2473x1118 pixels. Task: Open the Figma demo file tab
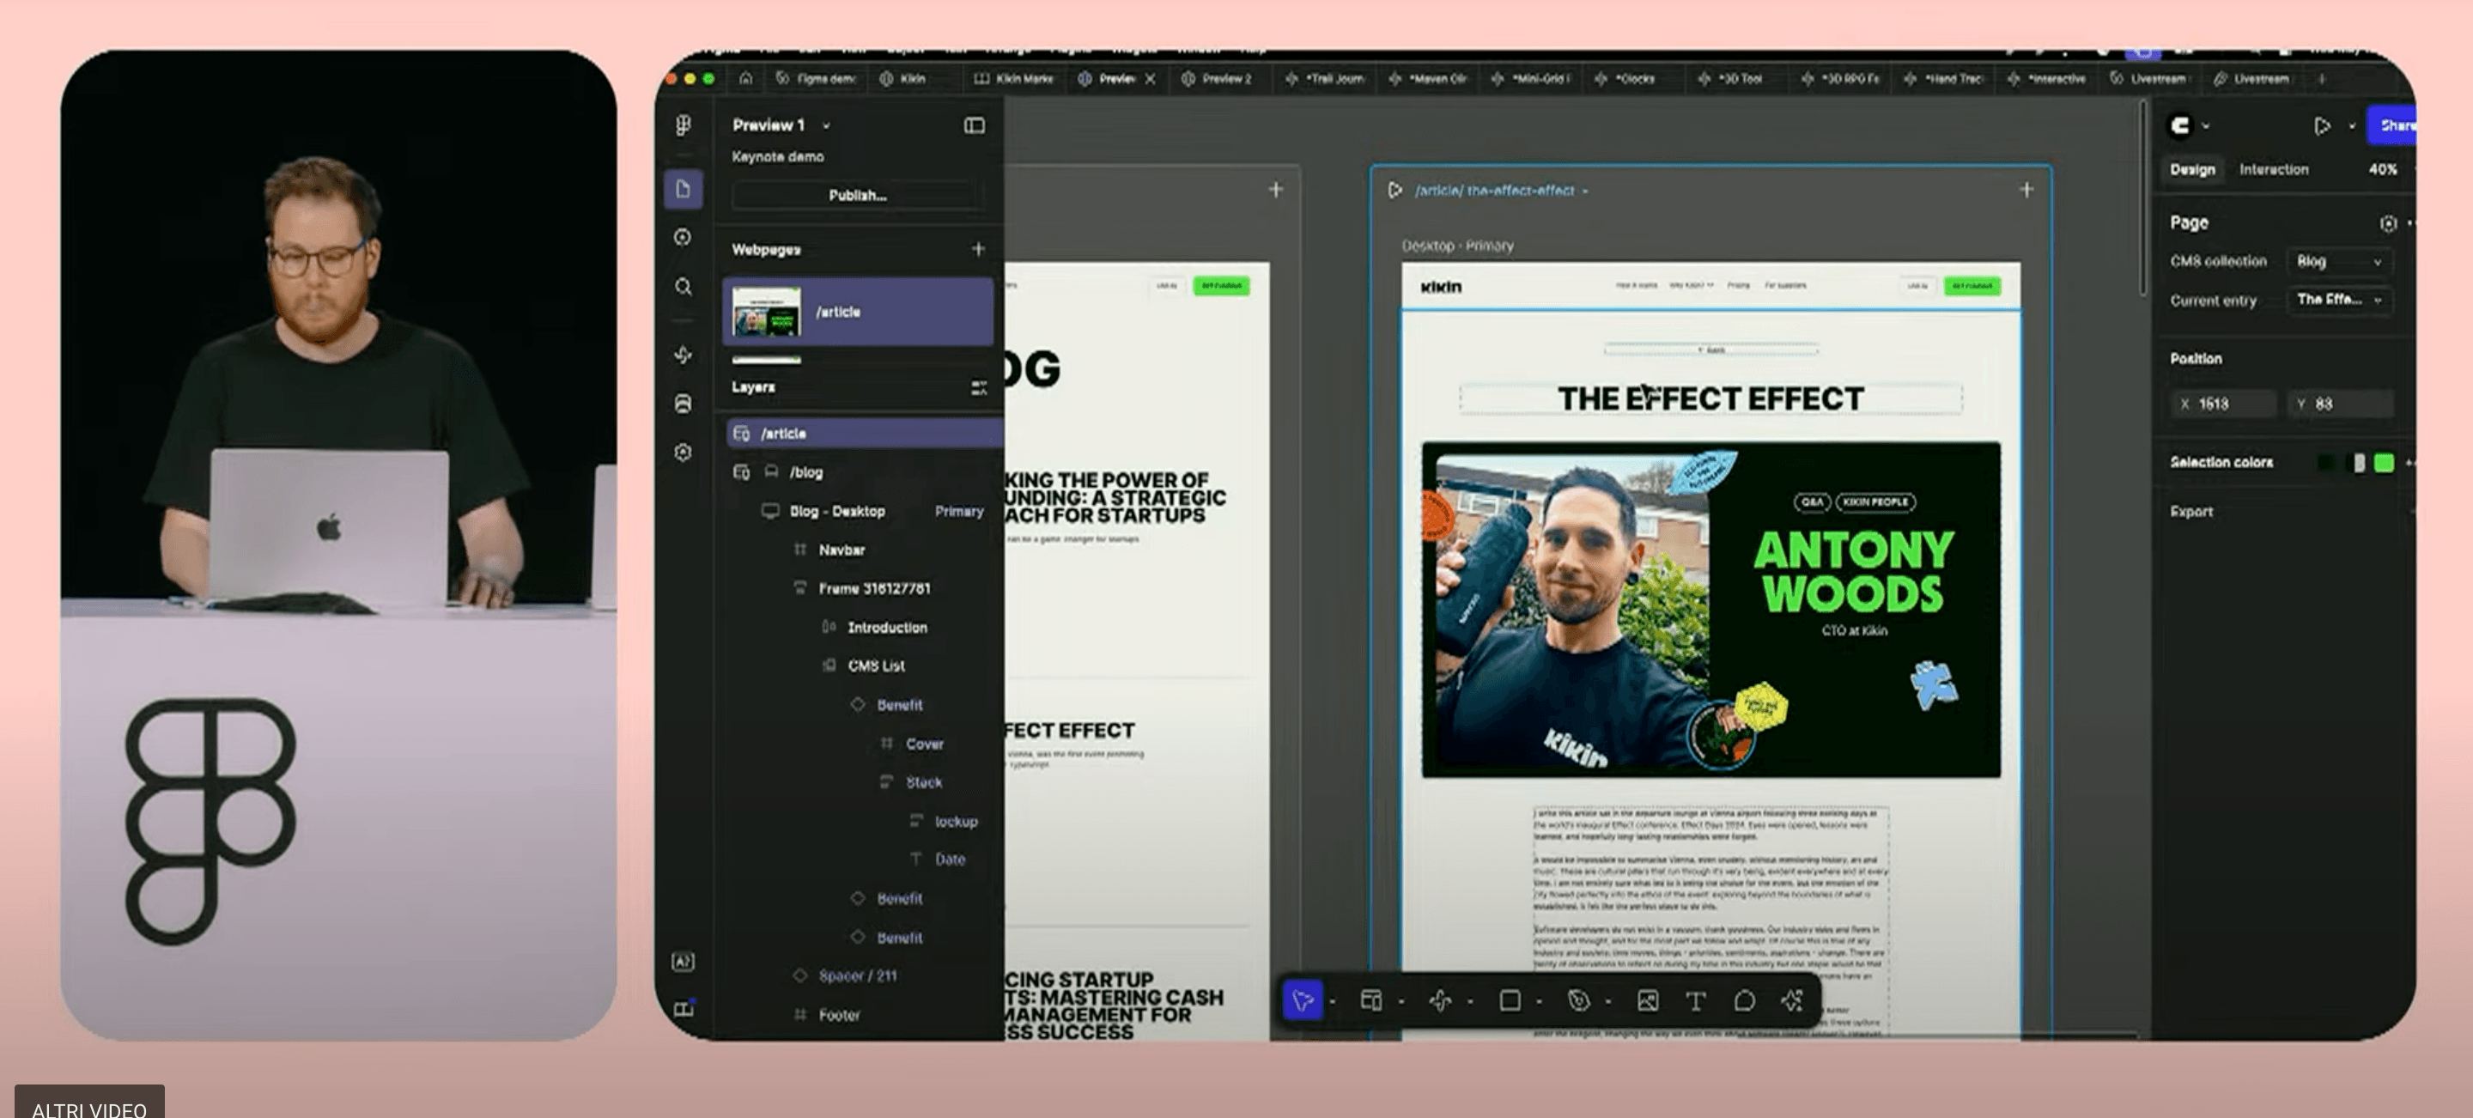pos(815,79)
